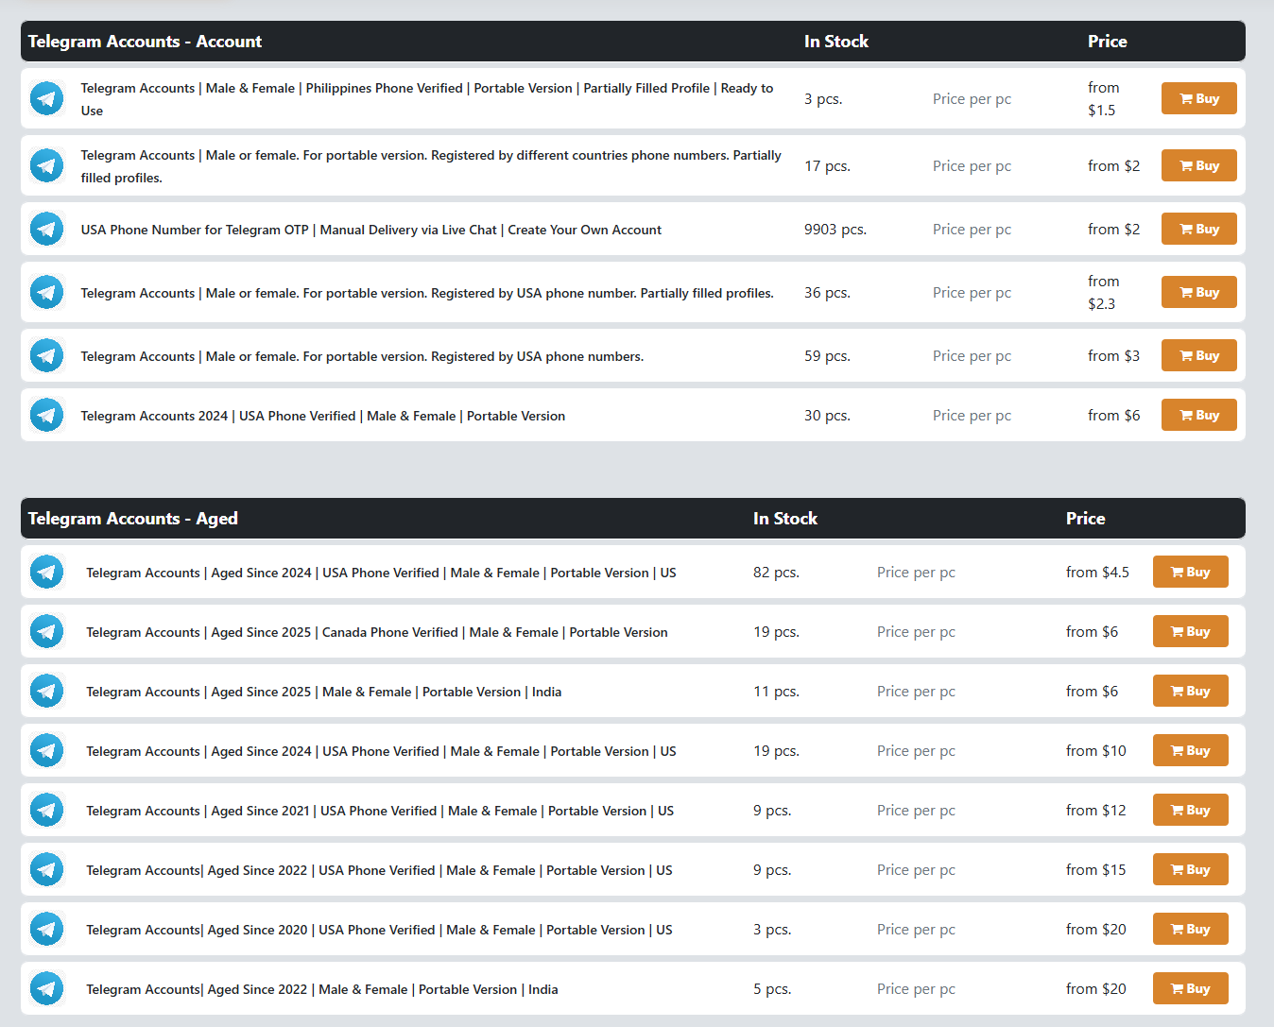
Task: Click Telegram icon of Aged 2024 from $4.5 row
Action: [x=46, y=572]
